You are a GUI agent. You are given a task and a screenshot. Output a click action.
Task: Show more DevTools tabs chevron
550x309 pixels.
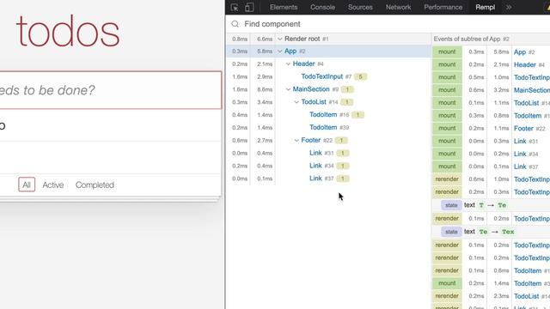[509, 7]
